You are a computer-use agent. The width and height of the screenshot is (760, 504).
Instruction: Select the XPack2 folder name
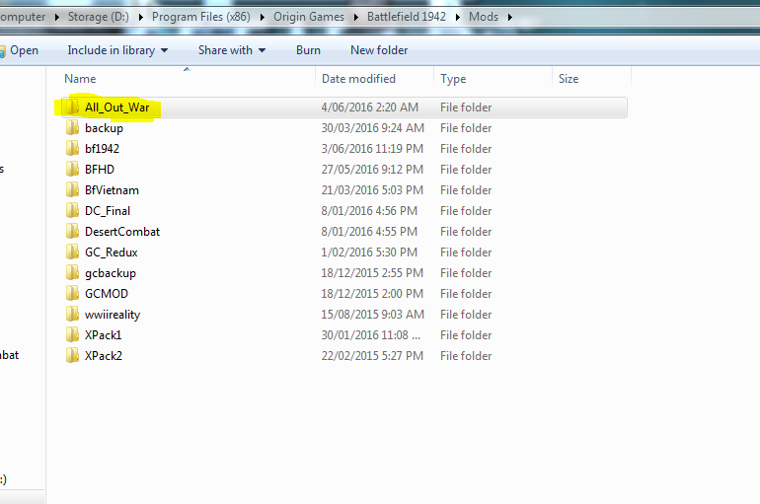(x=104, y=356)
